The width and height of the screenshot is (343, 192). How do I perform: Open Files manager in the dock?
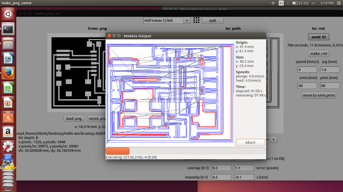[x=8, y=43]
